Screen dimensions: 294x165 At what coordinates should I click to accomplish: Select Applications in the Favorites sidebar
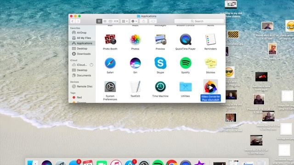pyautogui.click(x=82, y=43)
